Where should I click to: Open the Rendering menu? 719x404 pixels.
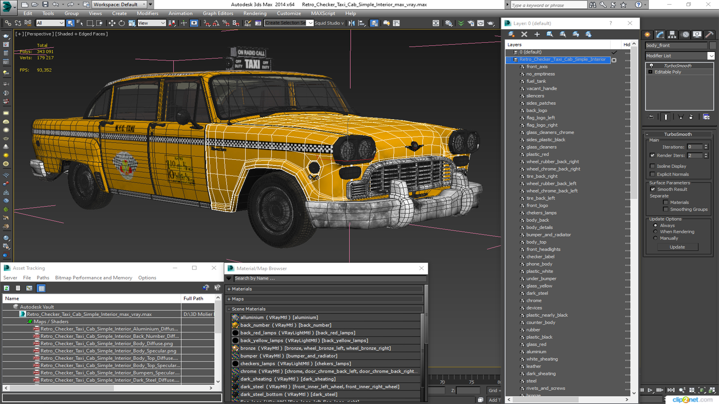coord(255,13)
